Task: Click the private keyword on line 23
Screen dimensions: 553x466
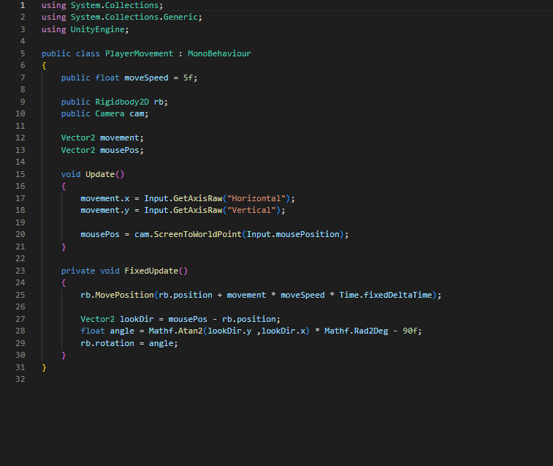Action: (x=78, y=271)
